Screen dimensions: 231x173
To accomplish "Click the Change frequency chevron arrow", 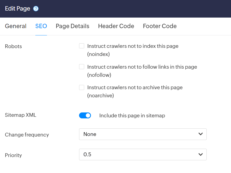I will (x=201, y=134).
